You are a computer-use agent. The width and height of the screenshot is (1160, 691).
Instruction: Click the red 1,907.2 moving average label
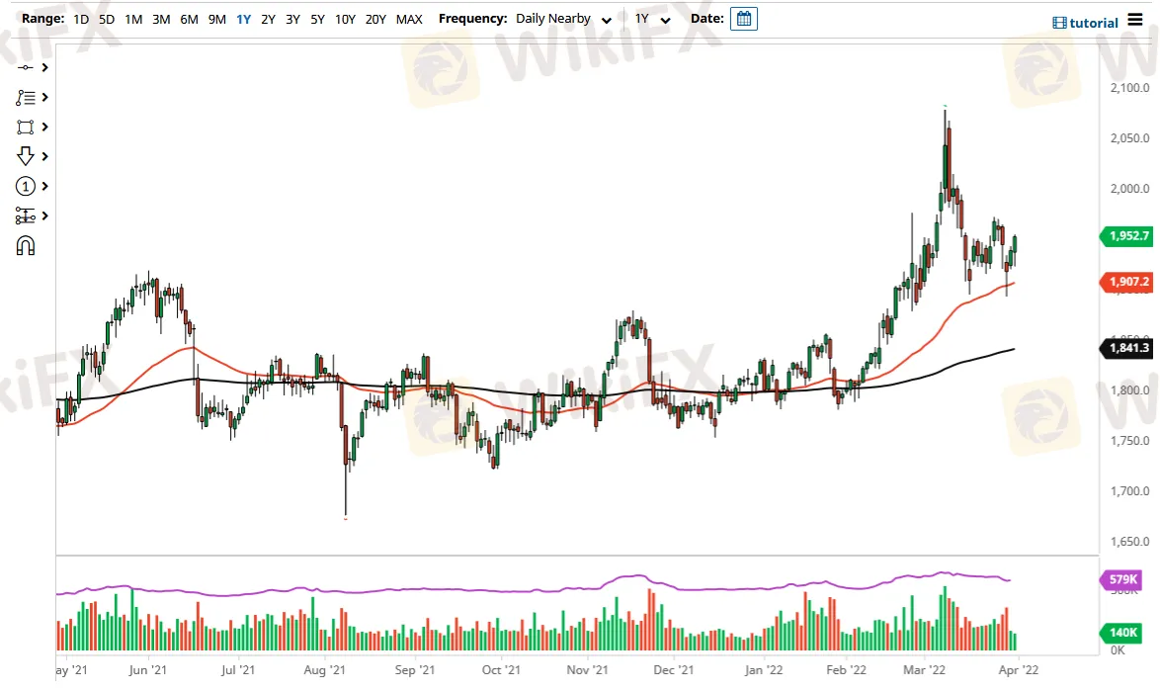[1125, 282]
